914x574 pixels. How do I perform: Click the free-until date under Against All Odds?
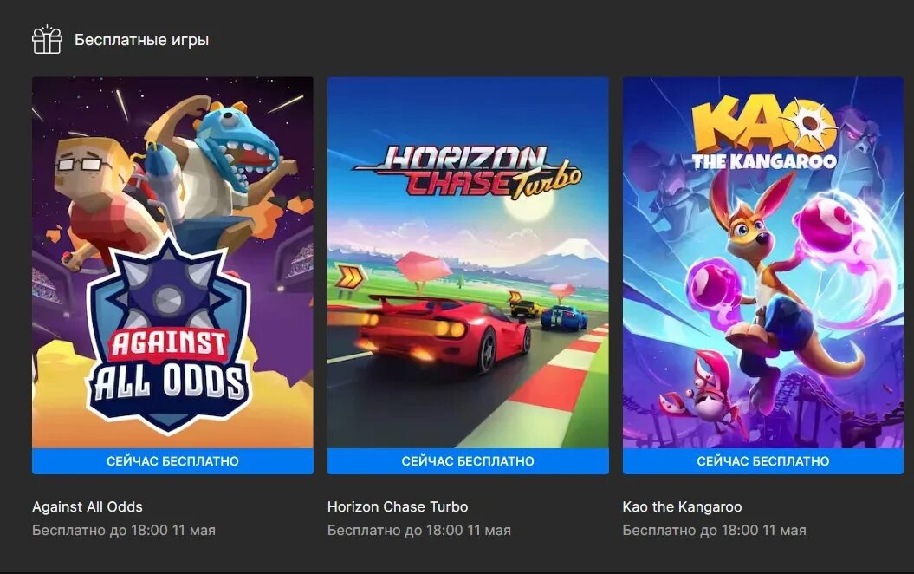pos(124,531)
